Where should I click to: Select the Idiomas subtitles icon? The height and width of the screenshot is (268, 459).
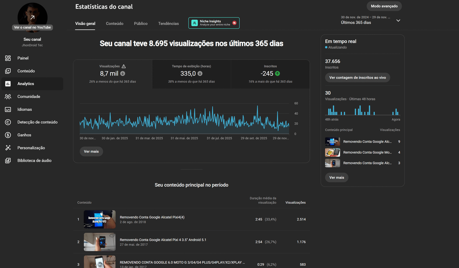pyautogui.click(x=8, y=109)
